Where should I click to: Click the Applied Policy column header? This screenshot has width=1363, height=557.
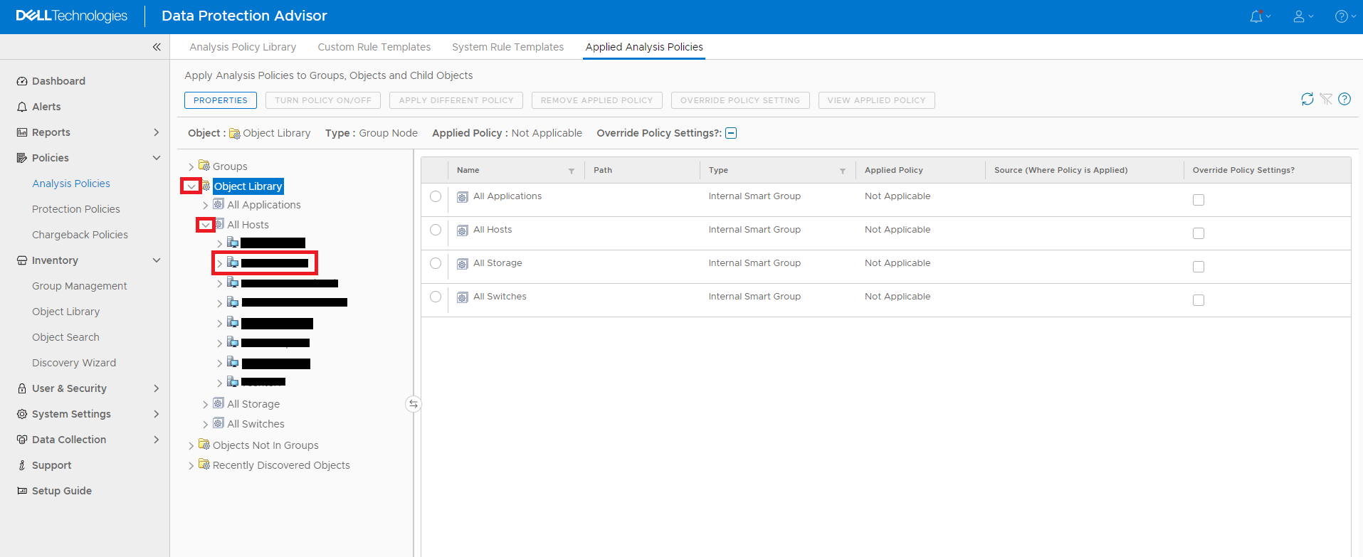click(893, 170)
